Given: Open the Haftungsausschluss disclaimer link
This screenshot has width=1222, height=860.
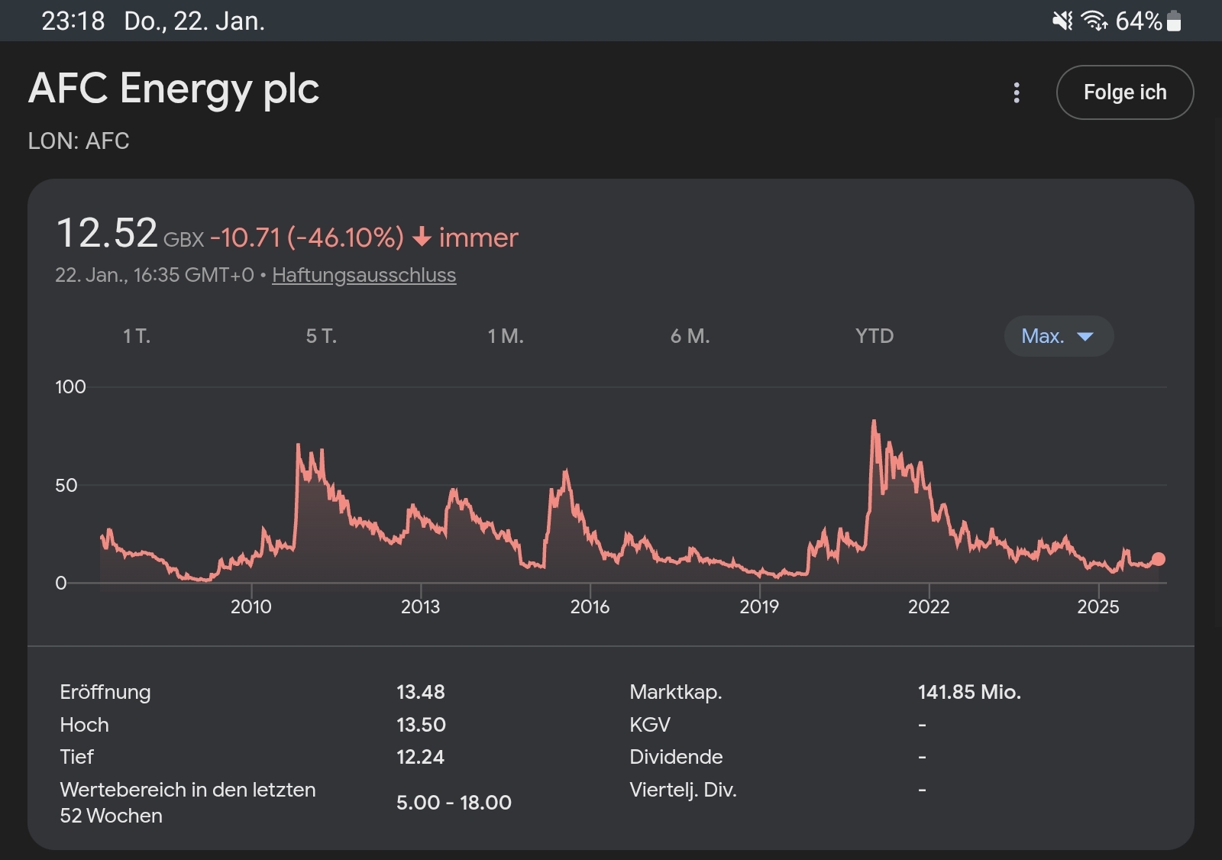Looking at the screenshot, I should [x=364, y=275].
